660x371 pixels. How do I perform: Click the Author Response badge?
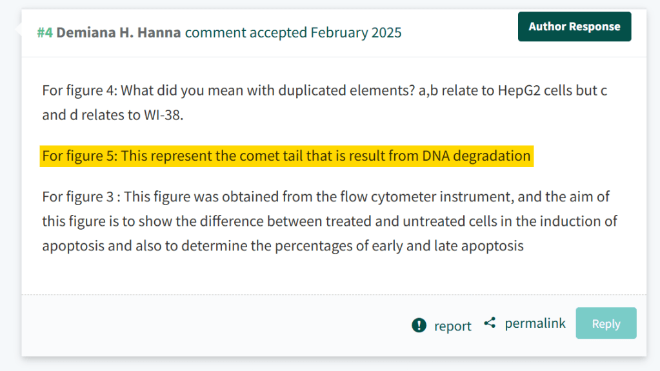574,26
